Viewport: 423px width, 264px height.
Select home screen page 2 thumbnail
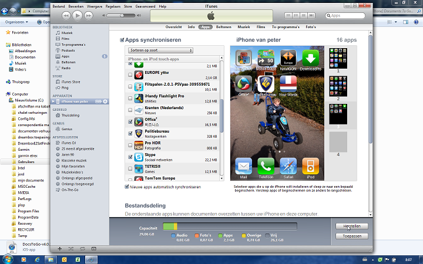click(338, 86)
